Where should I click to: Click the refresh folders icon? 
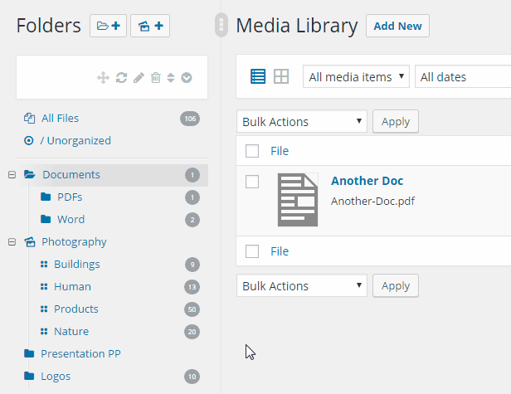pyautogui.click(x=121, y=77)
